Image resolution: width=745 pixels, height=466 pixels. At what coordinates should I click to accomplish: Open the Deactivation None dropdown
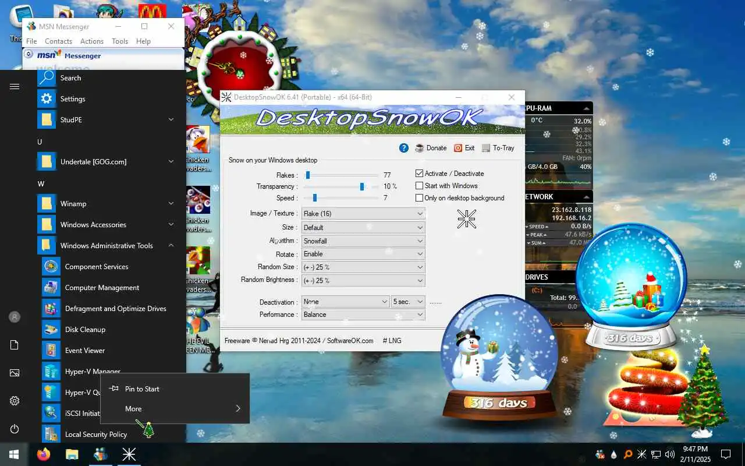346,302
